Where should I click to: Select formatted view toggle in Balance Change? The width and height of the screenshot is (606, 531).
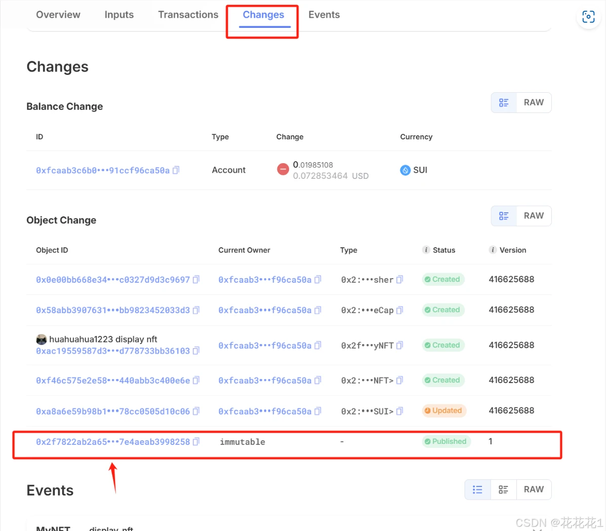click(x=504, y=102)
